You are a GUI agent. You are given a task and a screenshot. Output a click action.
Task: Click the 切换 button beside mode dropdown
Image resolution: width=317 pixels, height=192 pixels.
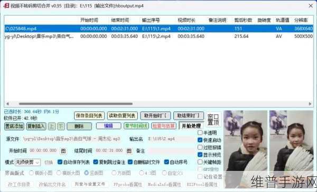[49, 162]
